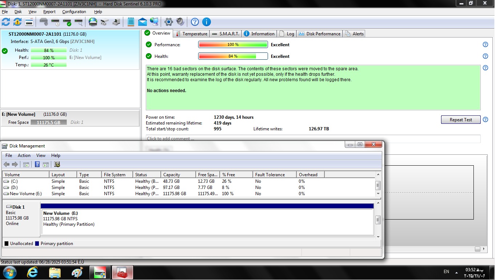This screenshot has width=496, height=280.
Task: Click the speaker sound toolbar icon
Action: 180,22
